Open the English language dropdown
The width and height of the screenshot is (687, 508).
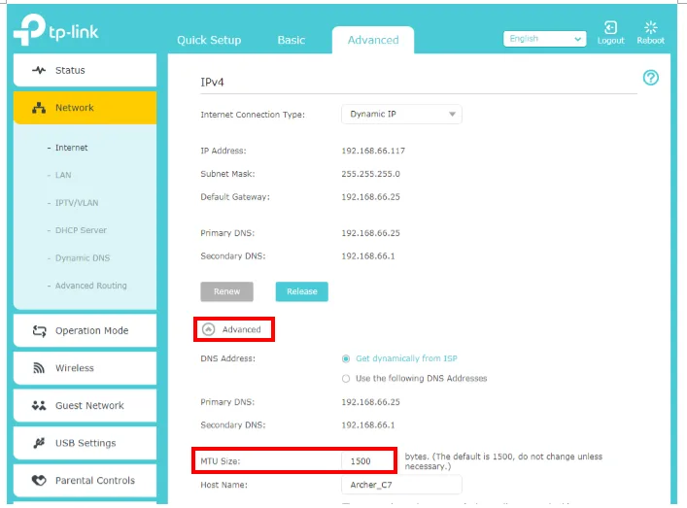tap(544, 39)
